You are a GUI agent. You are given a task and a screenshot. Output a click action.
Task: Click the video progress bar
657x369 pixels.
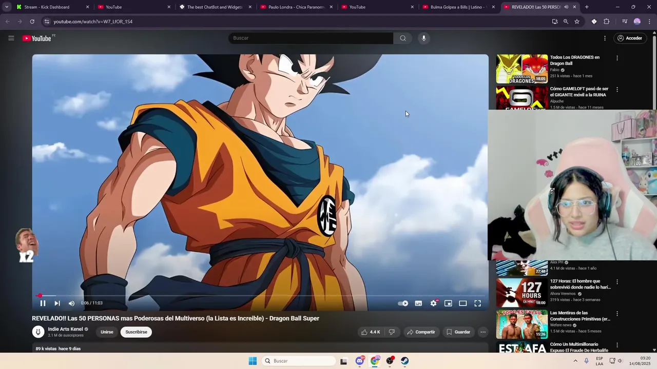tap(260, 296)
